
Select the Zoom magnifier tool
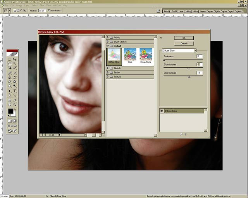(x=15, y=105)
